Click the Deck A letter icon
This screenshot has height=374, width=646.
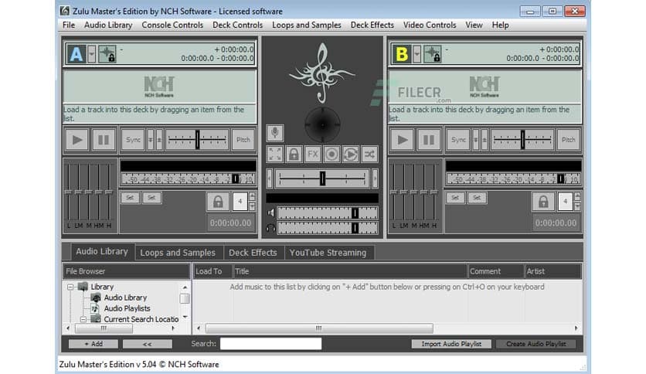76,54
